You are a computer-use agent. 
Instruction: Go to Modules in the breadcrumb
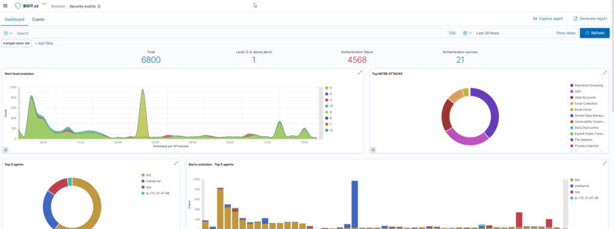click(x=58, y=6)
